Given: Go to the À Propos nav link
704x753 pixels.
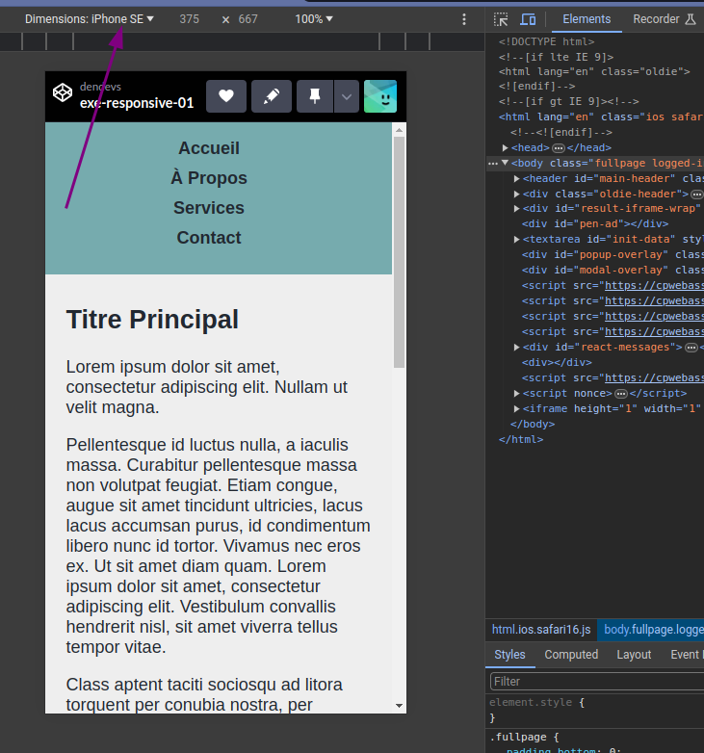Looking at the screenshot, I should [209, 178].
